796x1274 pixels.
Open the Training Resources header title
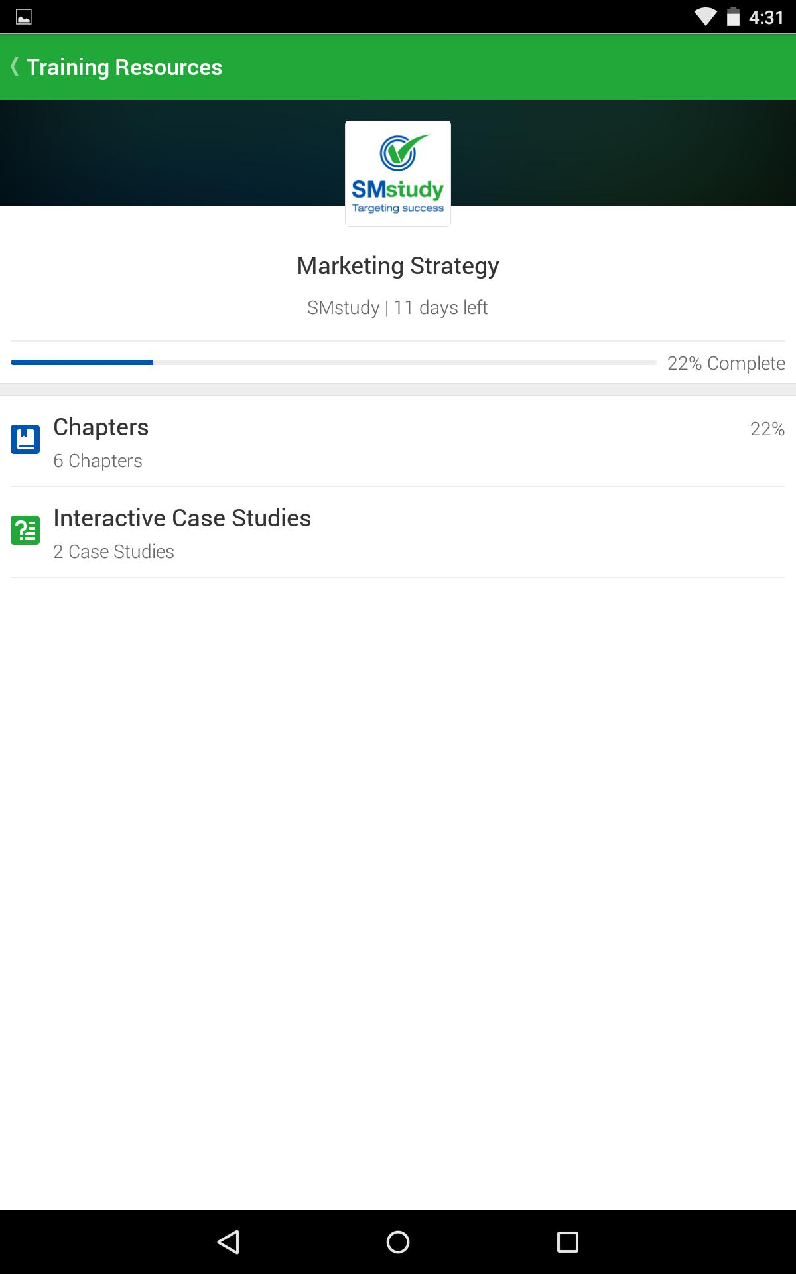coord(124,67)
